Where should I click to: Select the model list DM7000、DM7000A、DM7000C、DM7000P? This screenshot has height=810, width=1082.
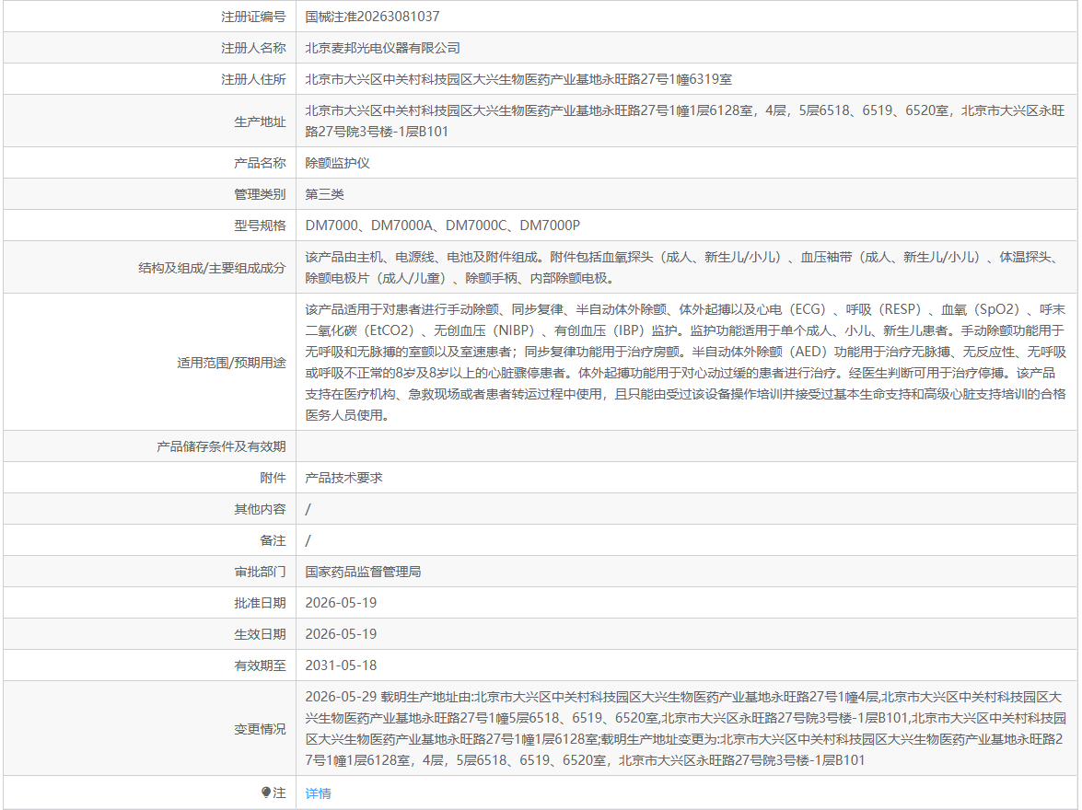[x=442, y=226]
